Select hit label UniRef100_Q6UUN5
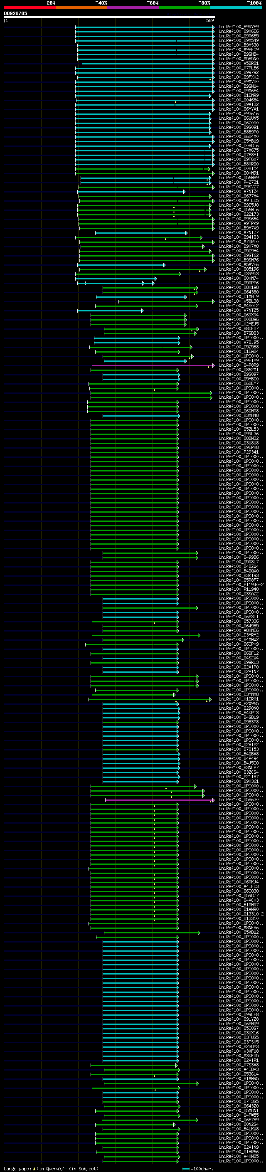 239,118
